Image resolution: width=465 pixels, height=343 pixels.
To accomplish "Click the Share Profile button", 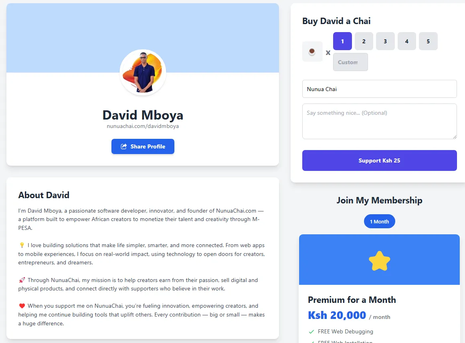I will pyautogui.click(x=143, y=146).
